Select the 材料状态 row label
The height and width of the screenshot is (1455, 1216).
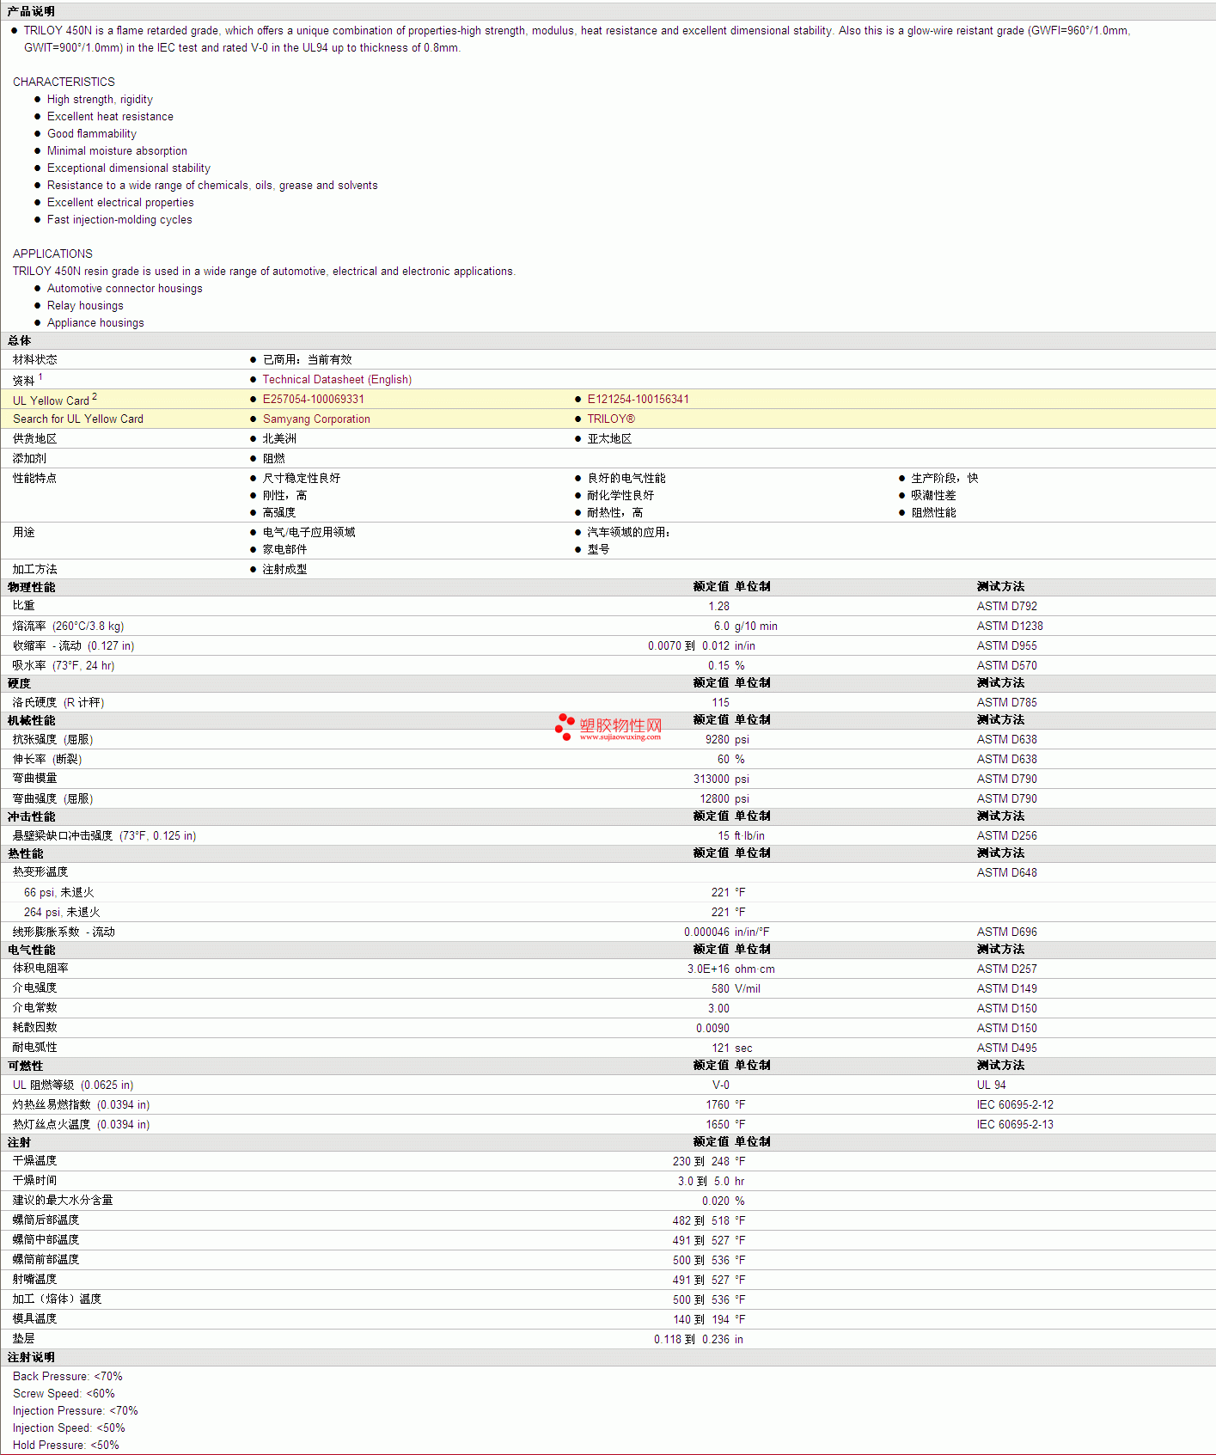[x=35, y=360]
